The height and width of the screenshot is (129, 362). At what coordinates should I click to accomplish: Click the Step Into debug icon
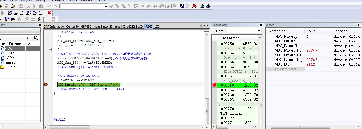(x=16, y=13)
